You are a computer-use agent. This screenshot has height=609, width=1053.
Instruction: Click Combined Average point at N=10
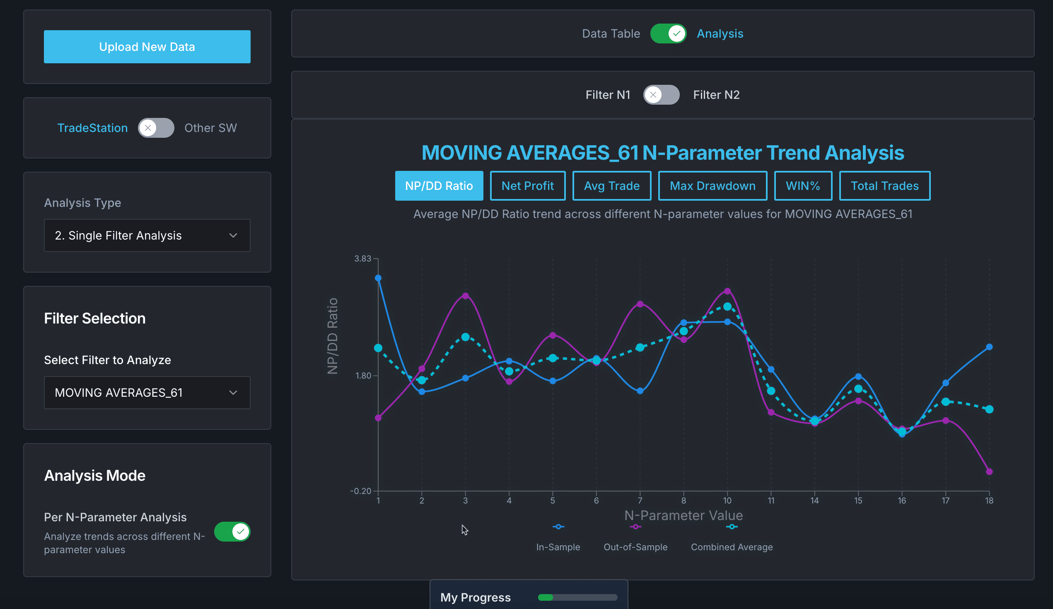(x=727, y=307)
